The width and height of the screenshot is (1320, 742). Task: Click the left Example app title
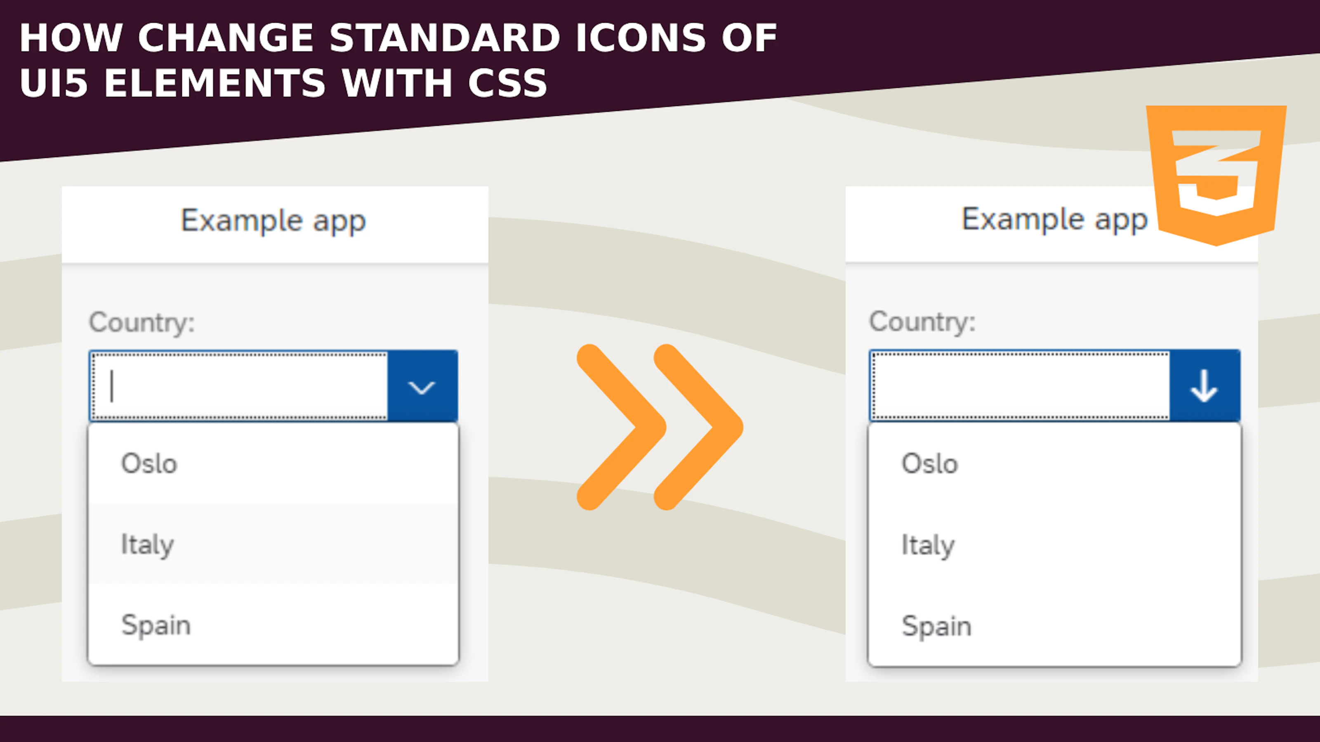coord(273,221)
